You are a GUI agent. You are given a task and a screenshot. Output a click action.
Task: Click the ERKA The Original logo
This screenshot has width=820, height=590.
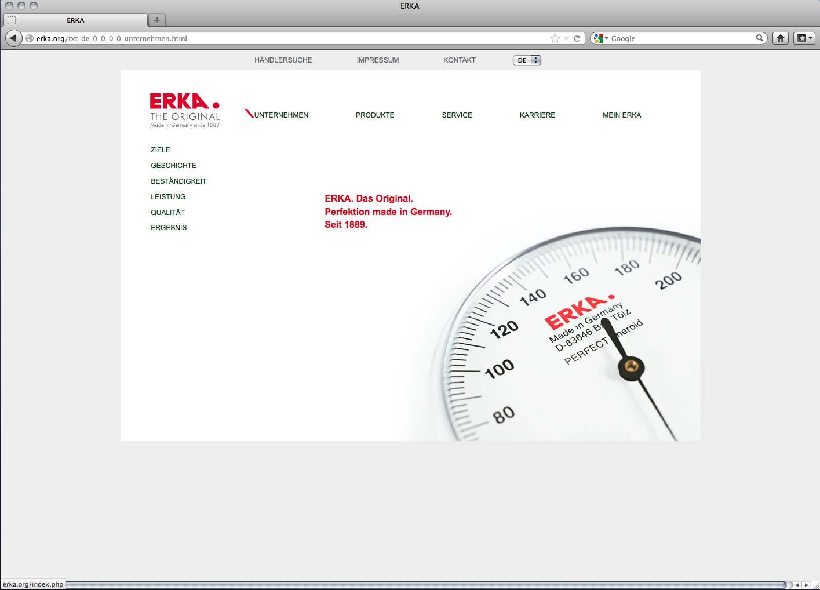[184, 110]
